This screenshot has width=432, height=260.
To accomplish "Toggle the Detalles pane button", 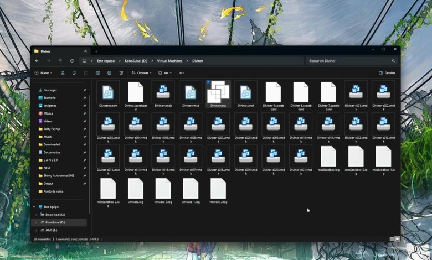I will coord(387,73).
